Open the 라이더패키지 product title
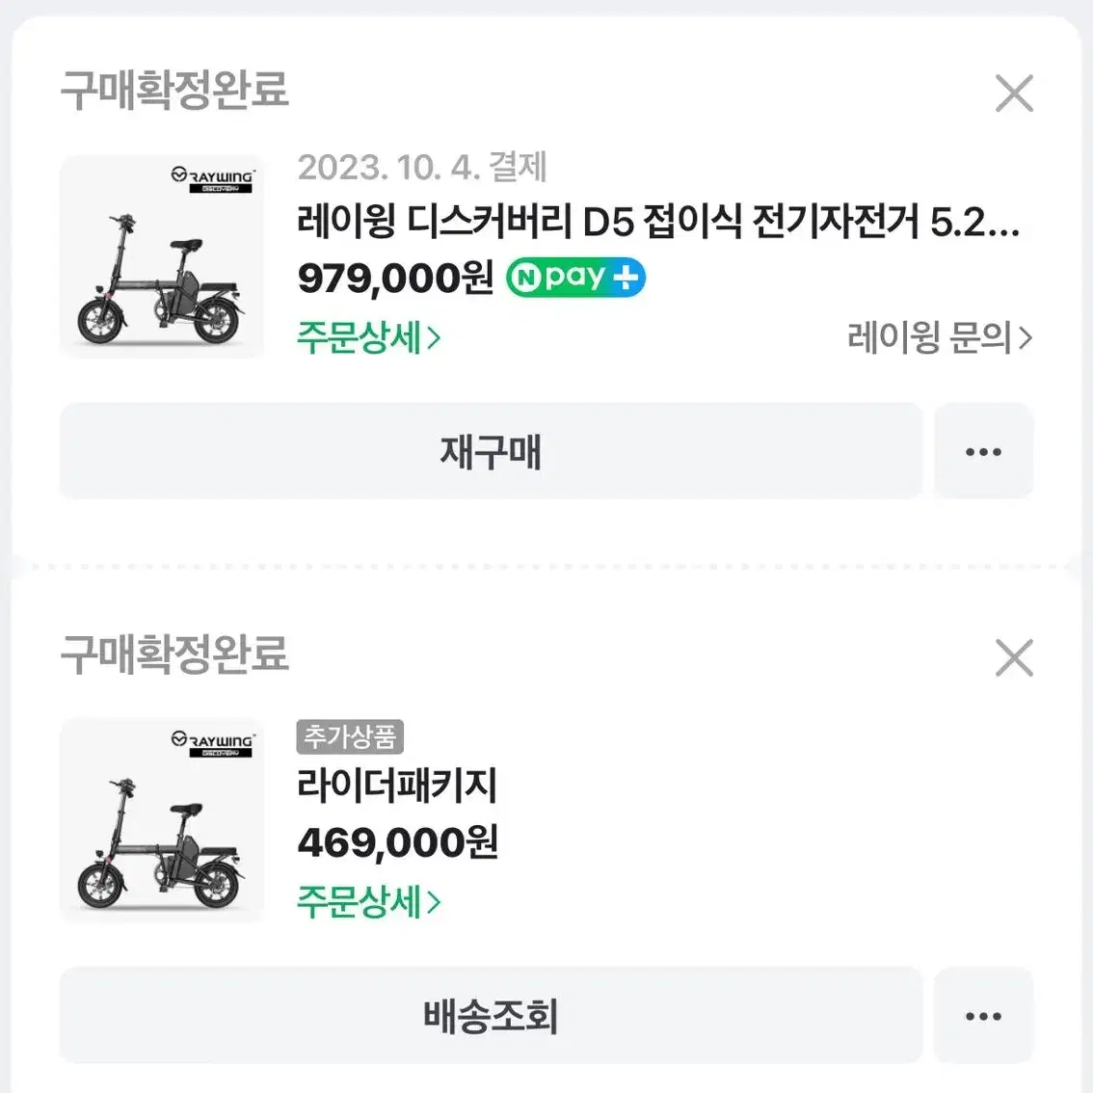 coord(397,786)
